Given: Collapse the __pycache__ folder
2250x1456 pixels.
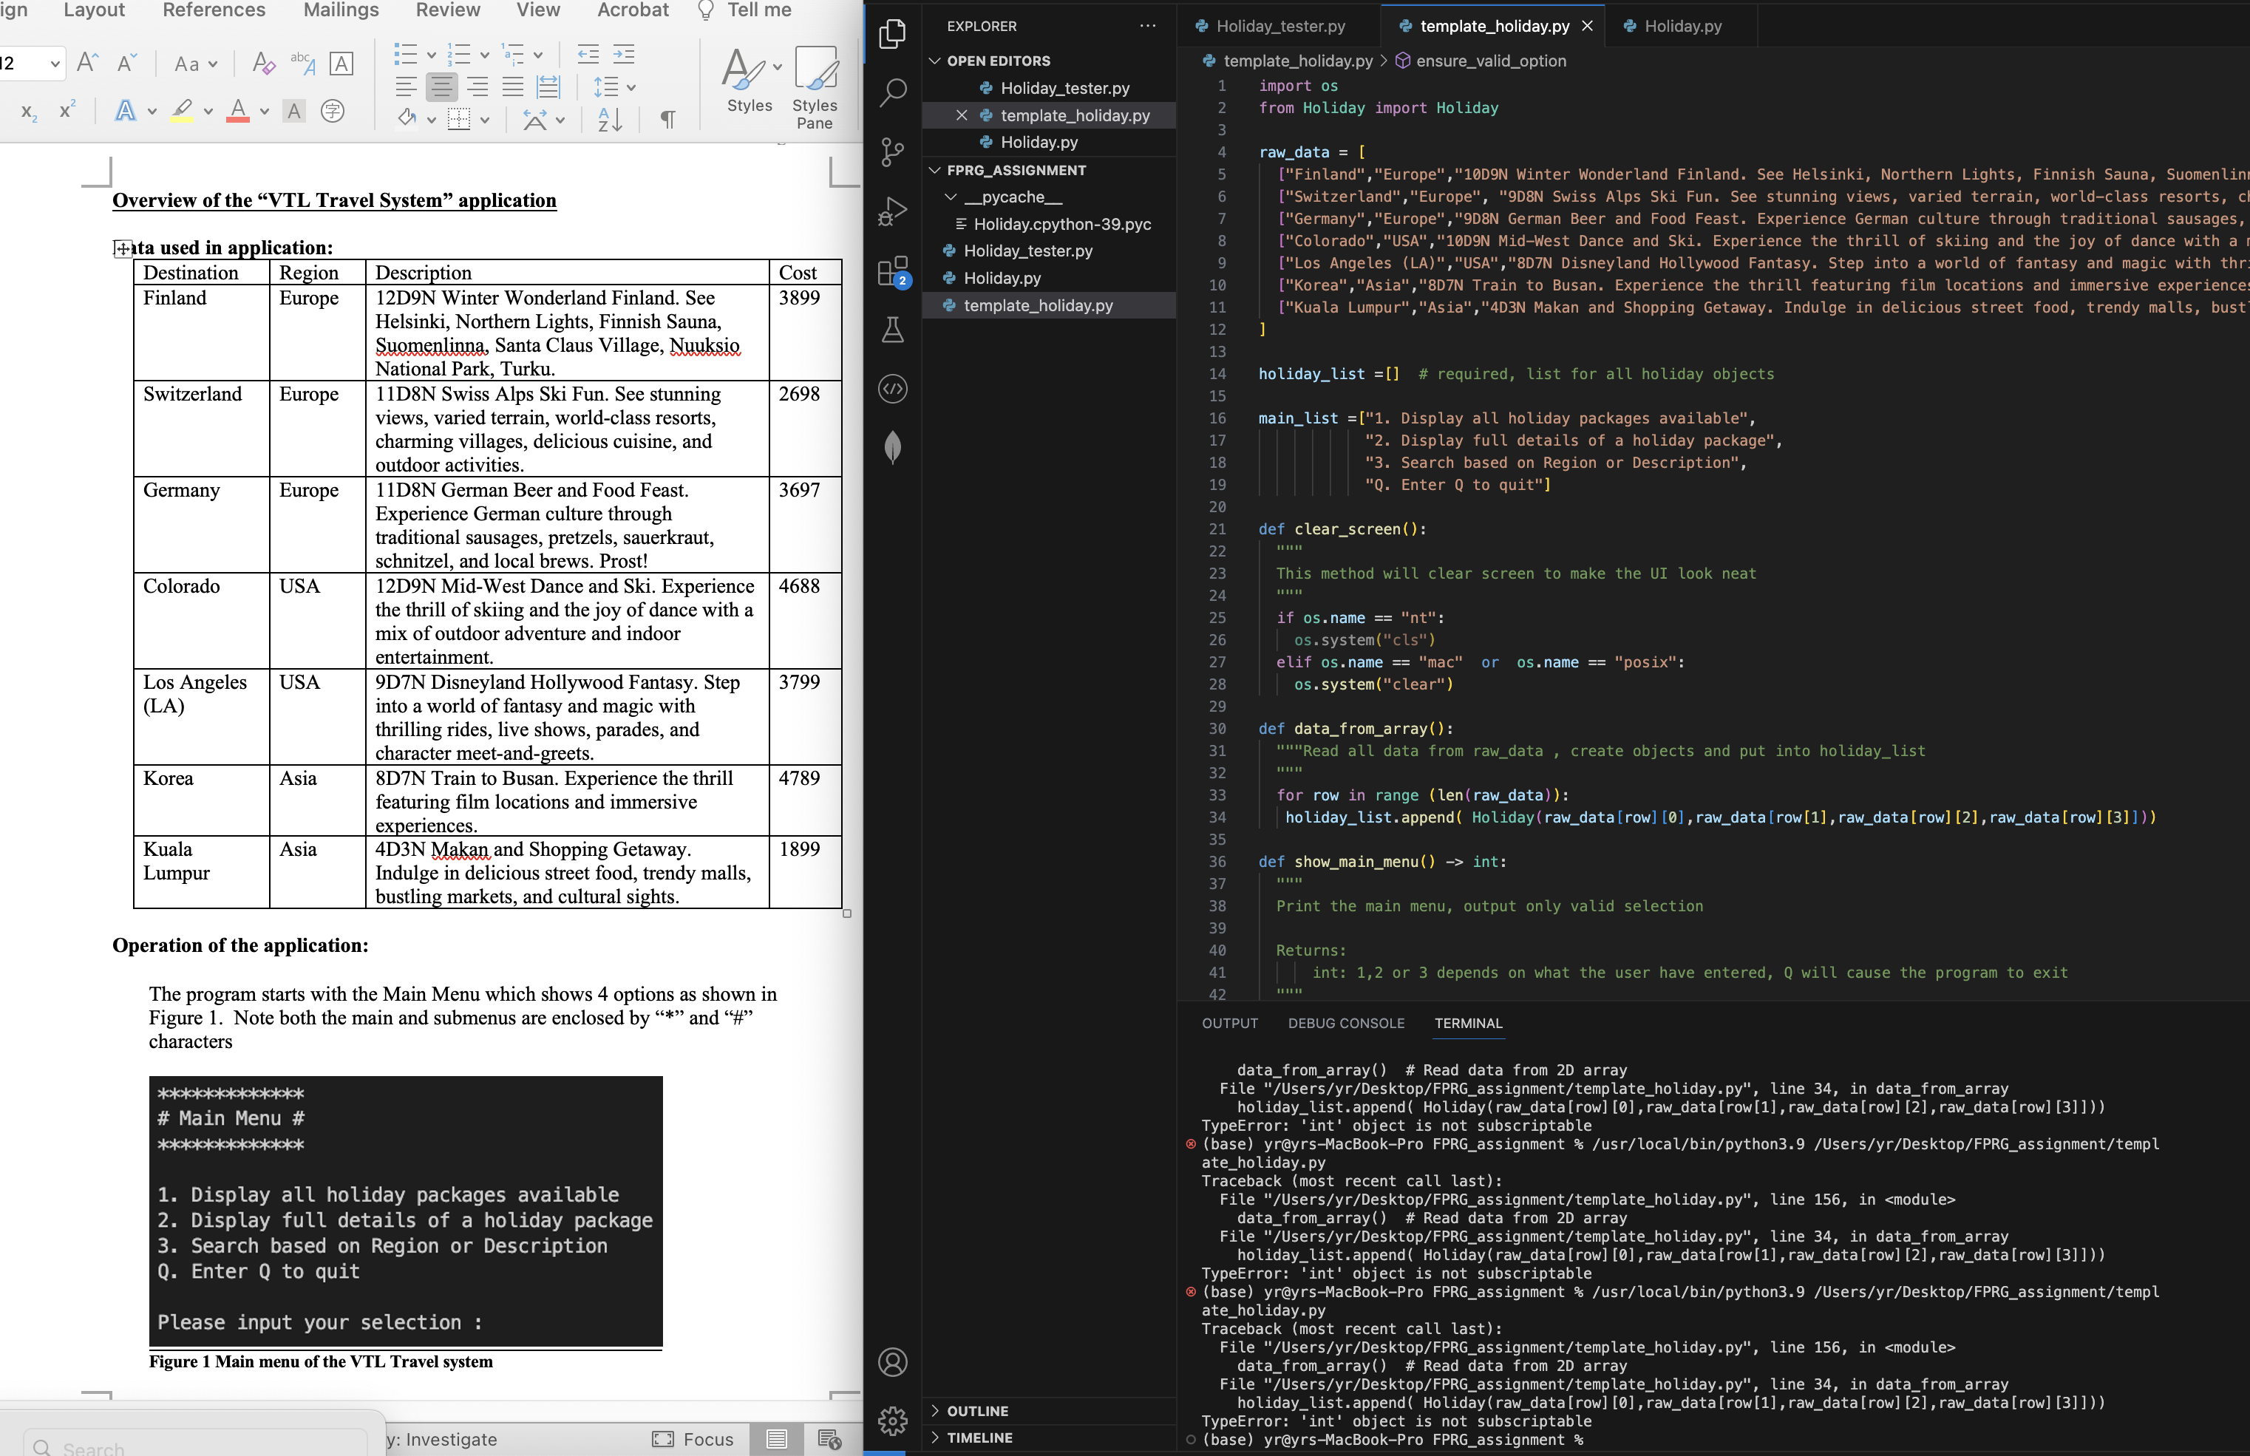Looking at the screenshot, I should coord(951,197).
